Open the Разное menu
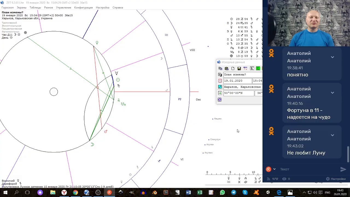The width and height of the screenshot is (350, 197). (48, 8)
